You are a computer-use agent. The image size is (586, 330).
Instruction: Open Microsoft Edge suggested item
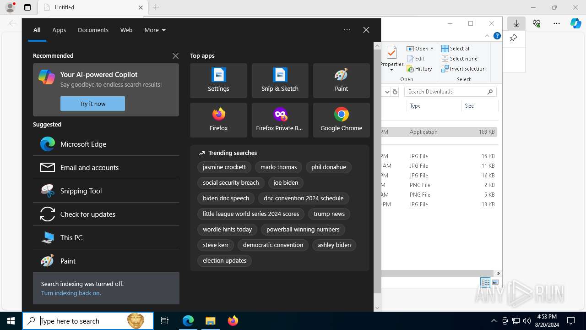click(106, 144)
